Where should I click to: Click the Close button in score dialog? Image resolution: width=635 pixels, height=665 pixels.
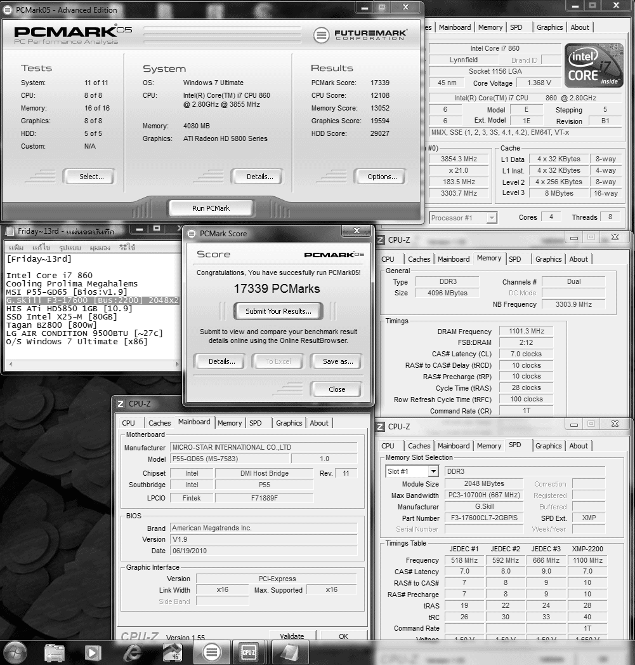tap(336, 389)
